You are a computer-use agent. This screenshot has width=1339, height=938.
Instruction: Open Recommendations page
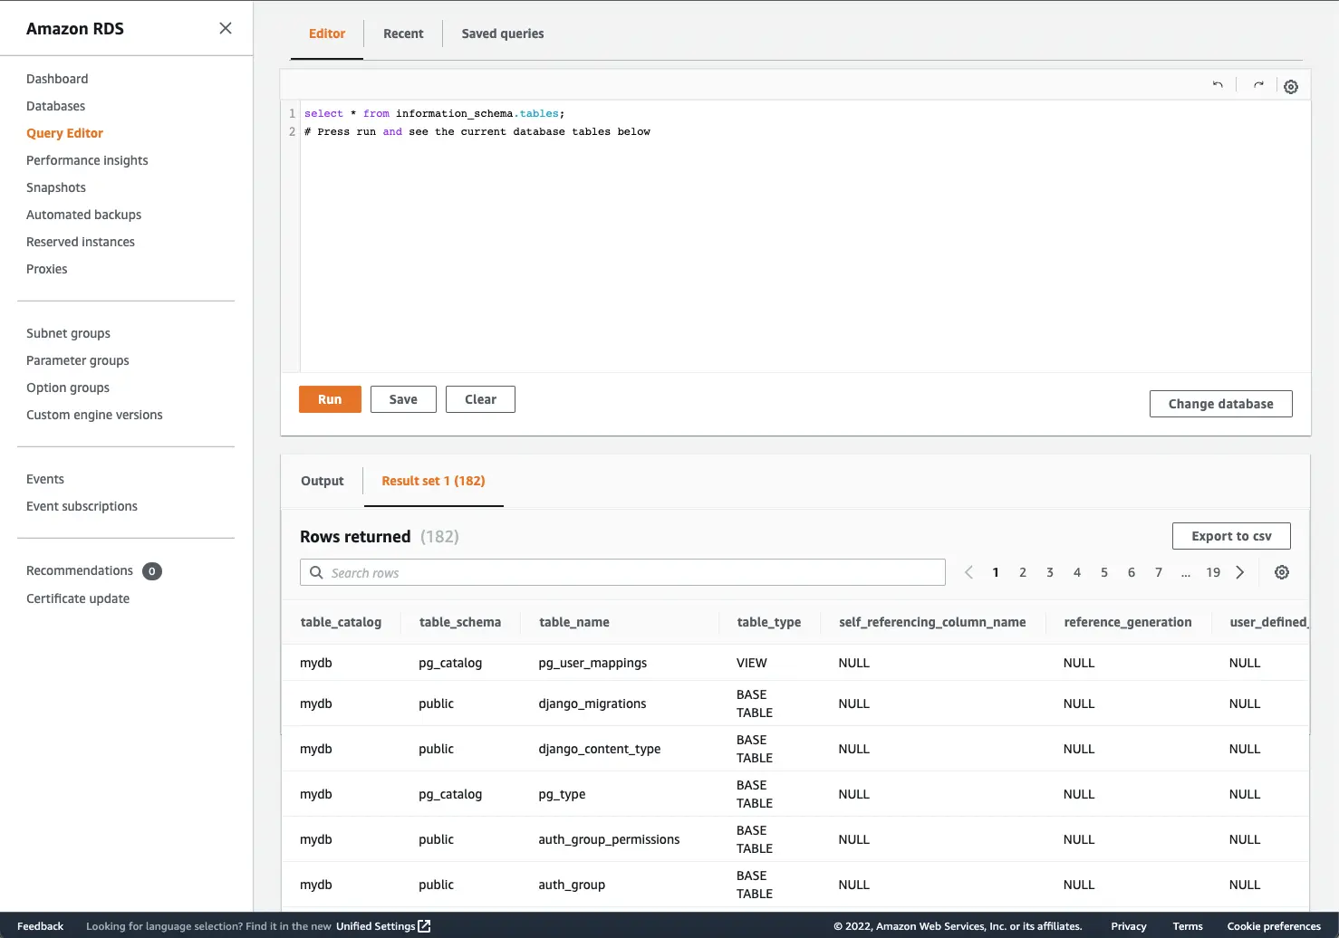(80, 570)
